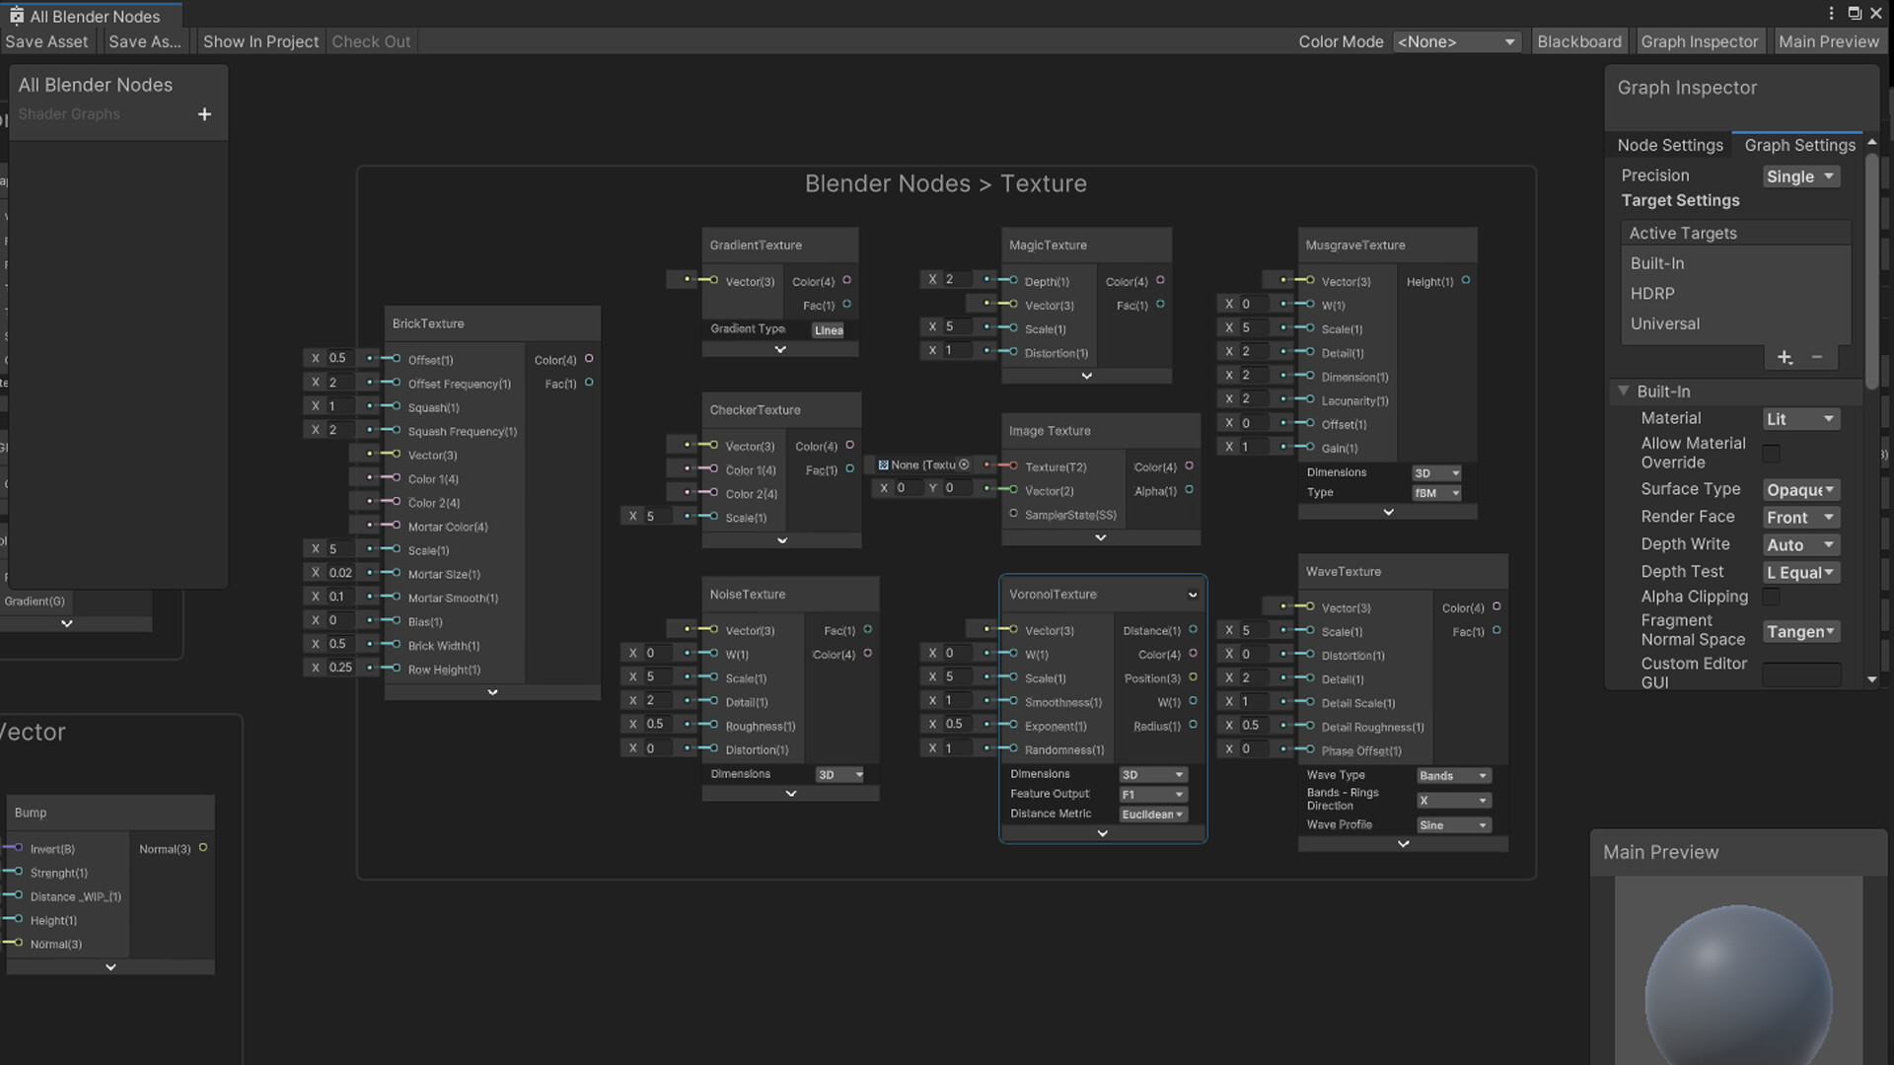Screen dimensions: 1894x1065
Task: Enable Allow Material Override
Action: click(1771, 453)
